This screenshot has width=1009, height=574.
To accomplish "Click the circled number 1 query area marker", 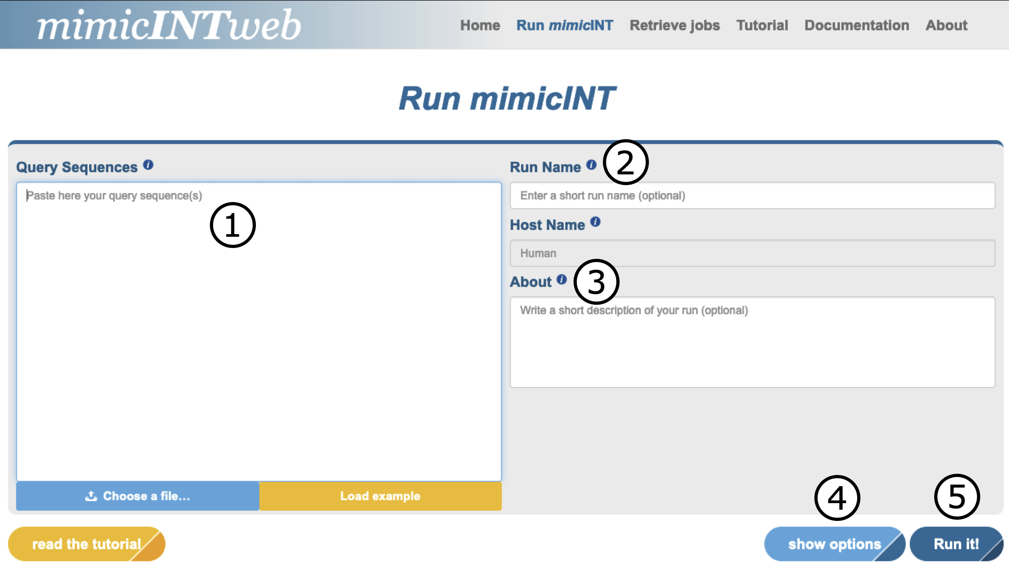I will tap(234, 225).
